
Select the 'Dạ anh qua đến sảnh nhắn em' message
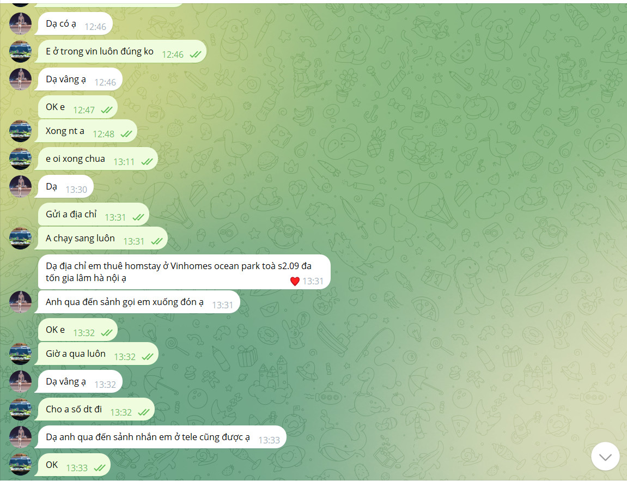point(160,437)
